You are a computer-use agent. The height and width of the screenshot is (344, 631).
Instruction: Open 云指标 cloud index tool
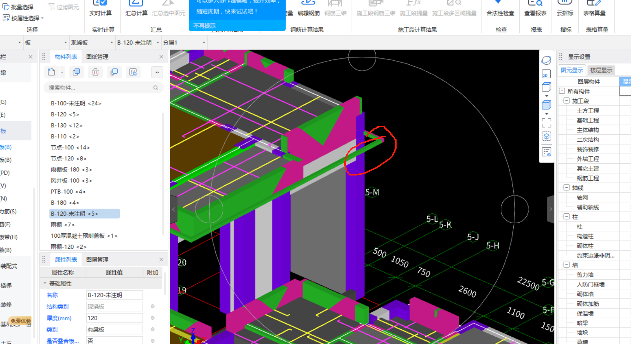tap(565, 8)
